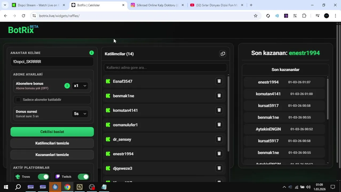This screenshot has width=341, height=192.
Task: Open the Chrome profile avatar
Action: click(x=327, y=16)
